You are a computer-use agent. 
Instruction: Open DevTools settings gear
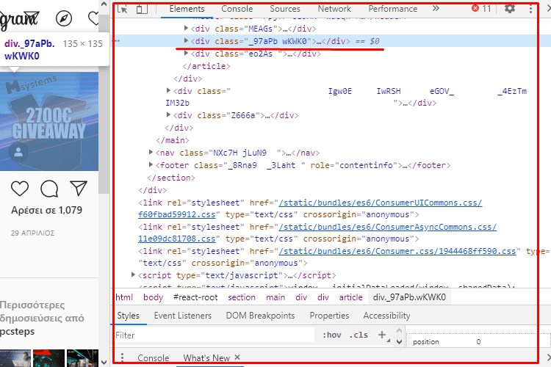tap(510, 9)
